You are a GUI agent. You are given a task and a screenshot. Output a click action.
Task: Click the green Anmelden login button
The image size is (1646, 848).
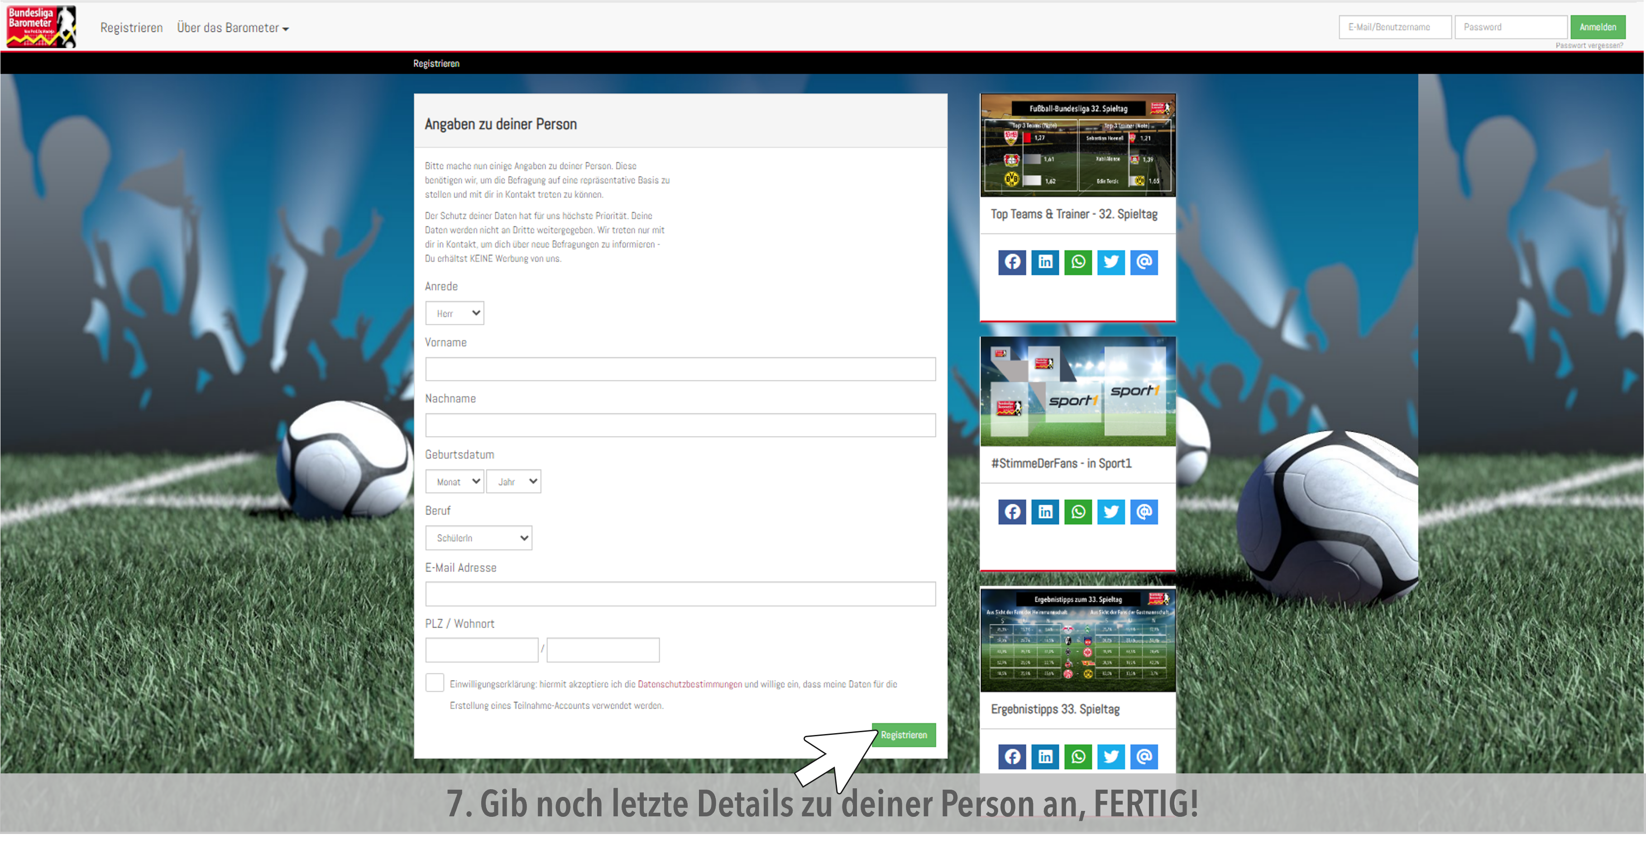(x=1598, y=27)
